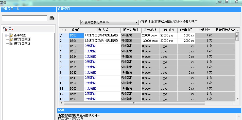
Task: Click the search input field
Action: [x=24, y=18]
